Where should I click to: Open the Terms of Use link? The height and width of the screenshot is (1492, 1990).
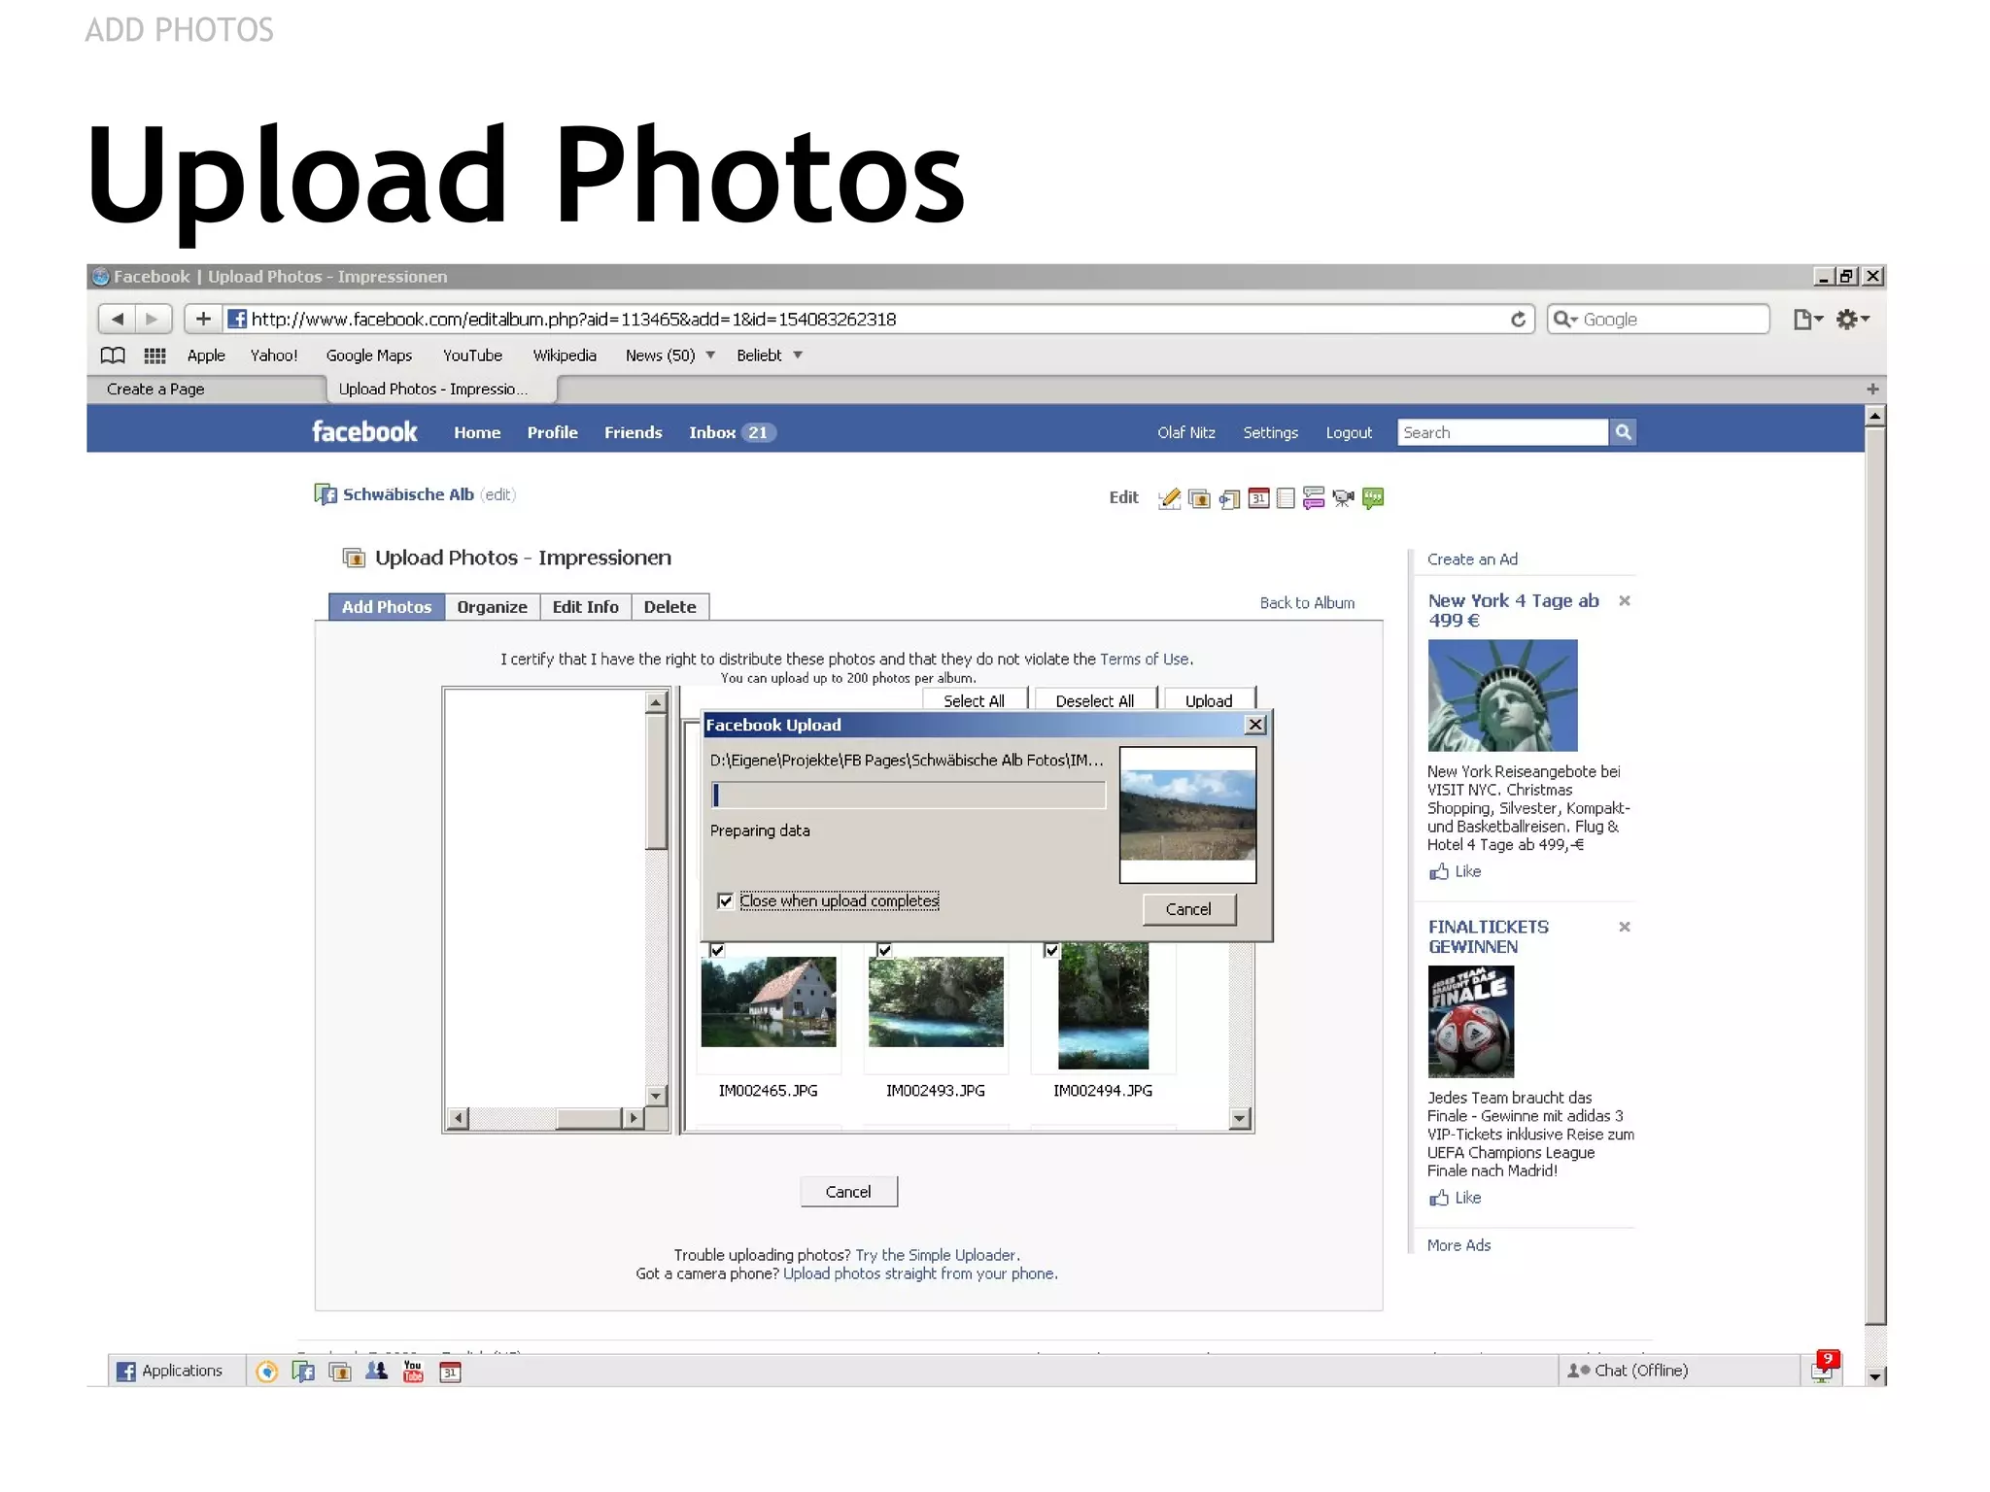point(1145,659)
